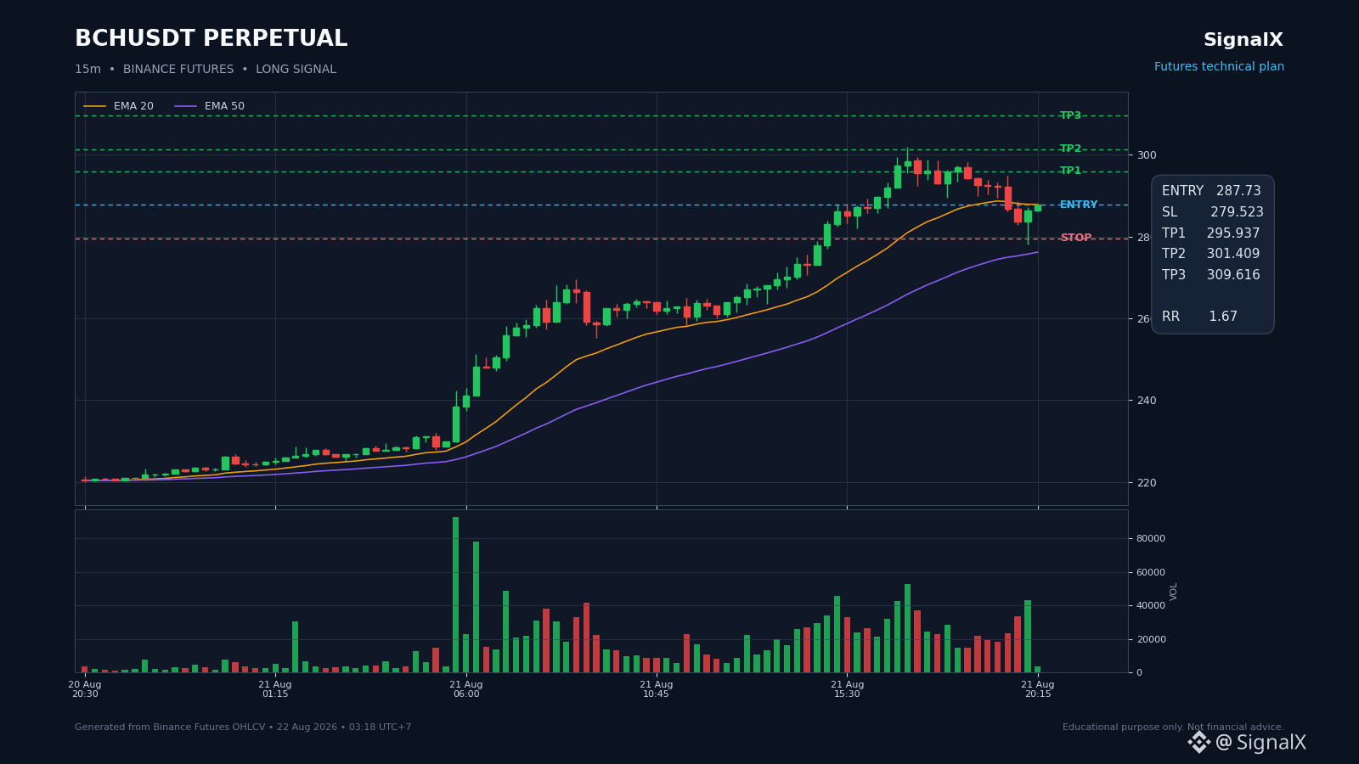1359x764 pixels.
Task: Click the '21 Aug 01:15' time axis label
Action: 275,689
